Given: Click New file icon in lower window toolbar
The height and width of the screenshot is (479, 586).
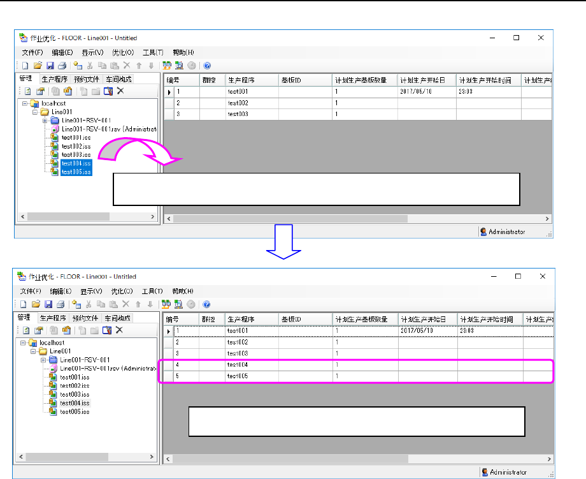Looking at the screenshot, I should 23,304.
